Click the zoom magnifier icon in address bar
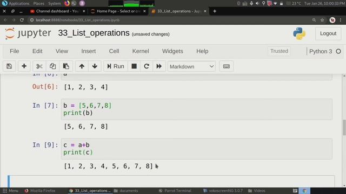 point(314,20)
